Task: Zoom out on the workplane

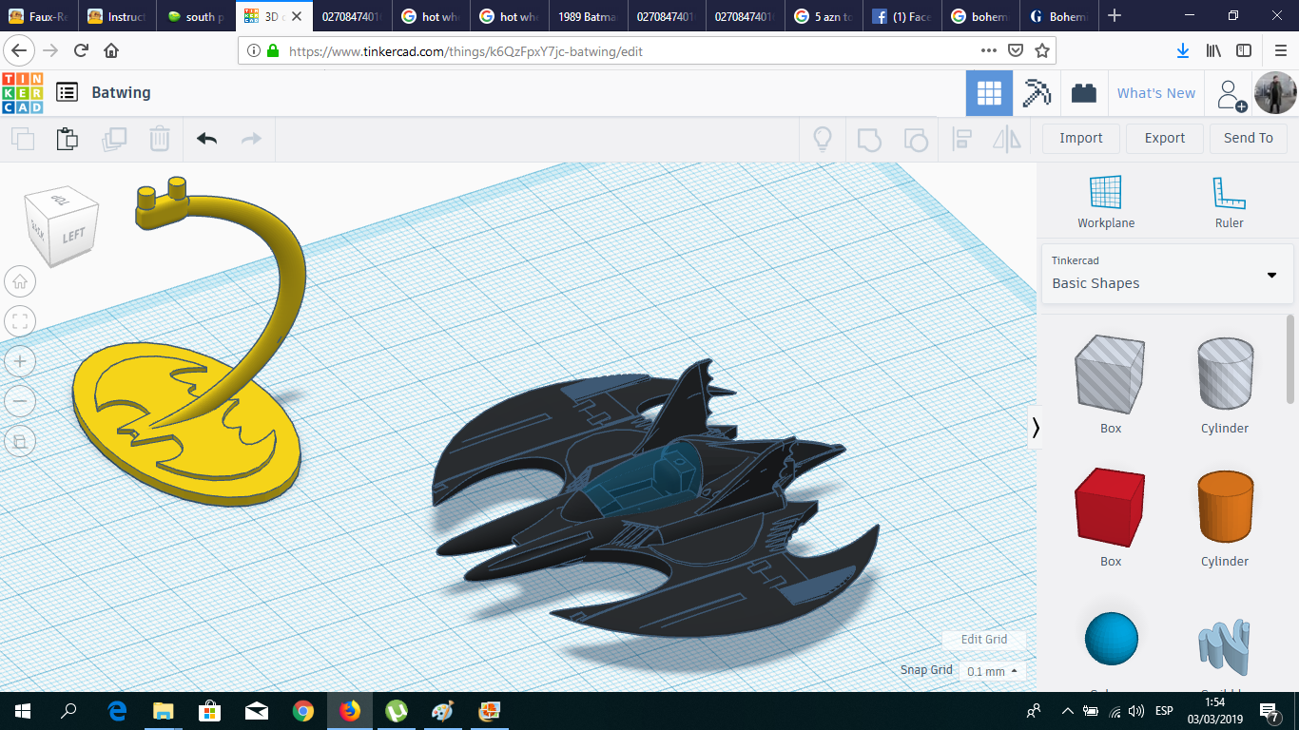Action: click(x=20, y=401)
